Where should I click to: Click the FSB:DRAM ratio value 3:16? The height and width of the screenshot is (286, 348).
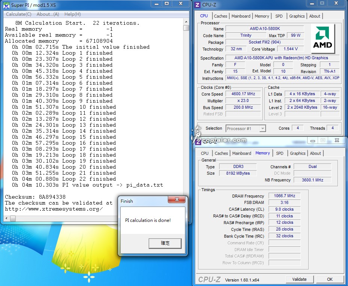tap(284, 202)
